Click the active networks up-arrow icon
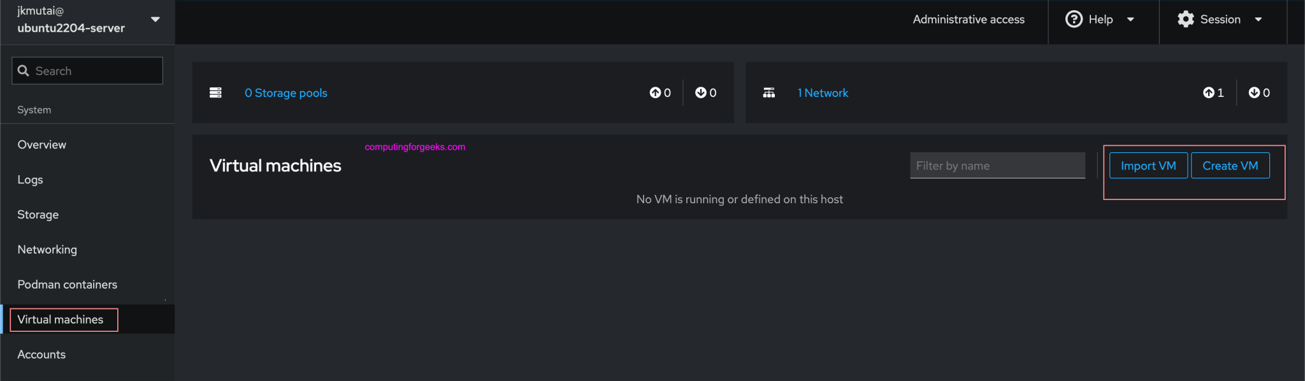 pos(1208,93)
